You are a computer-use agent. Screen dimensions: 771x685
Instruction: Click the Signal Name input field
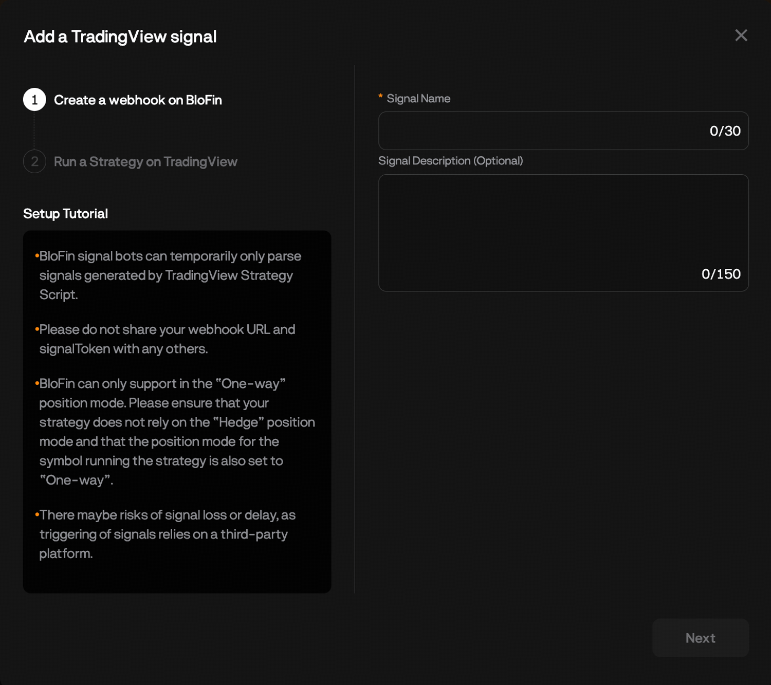point(563,131)
